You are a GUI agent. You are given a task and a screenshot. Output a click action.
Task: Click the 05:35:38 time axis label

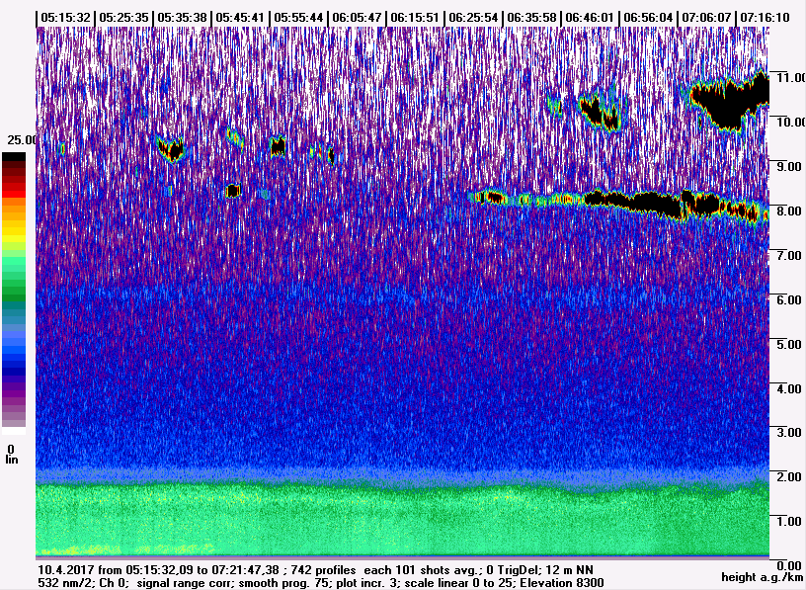pos(182,18)
